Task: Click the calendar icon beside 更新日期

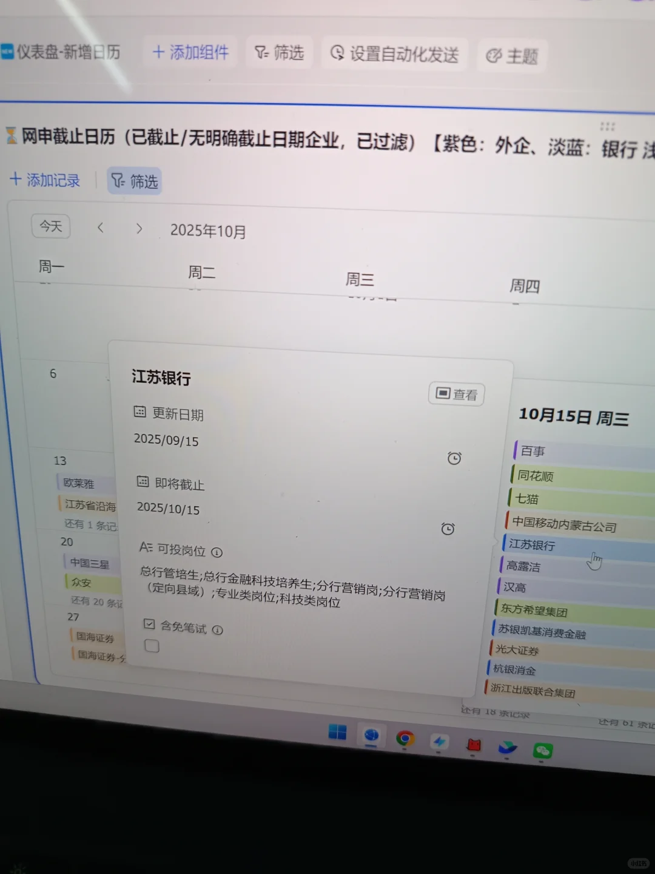Action: [139, 412]
